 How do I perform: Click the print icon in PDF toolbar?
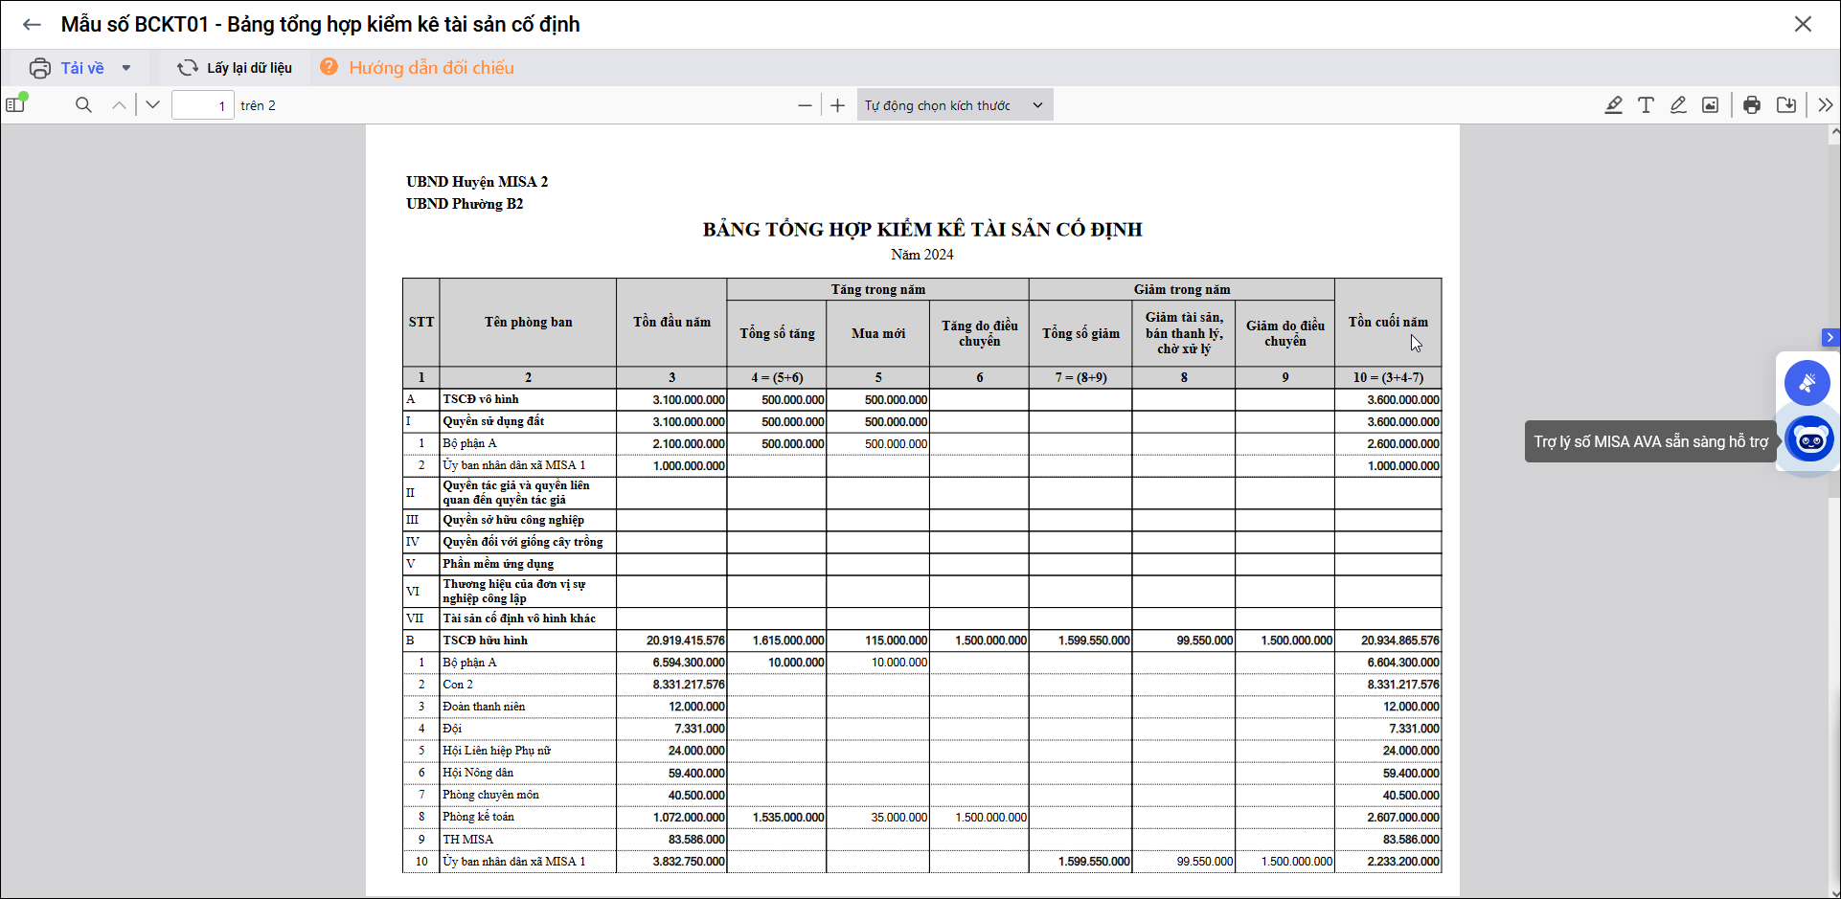pyautogui.click(x=1752, y=105)
